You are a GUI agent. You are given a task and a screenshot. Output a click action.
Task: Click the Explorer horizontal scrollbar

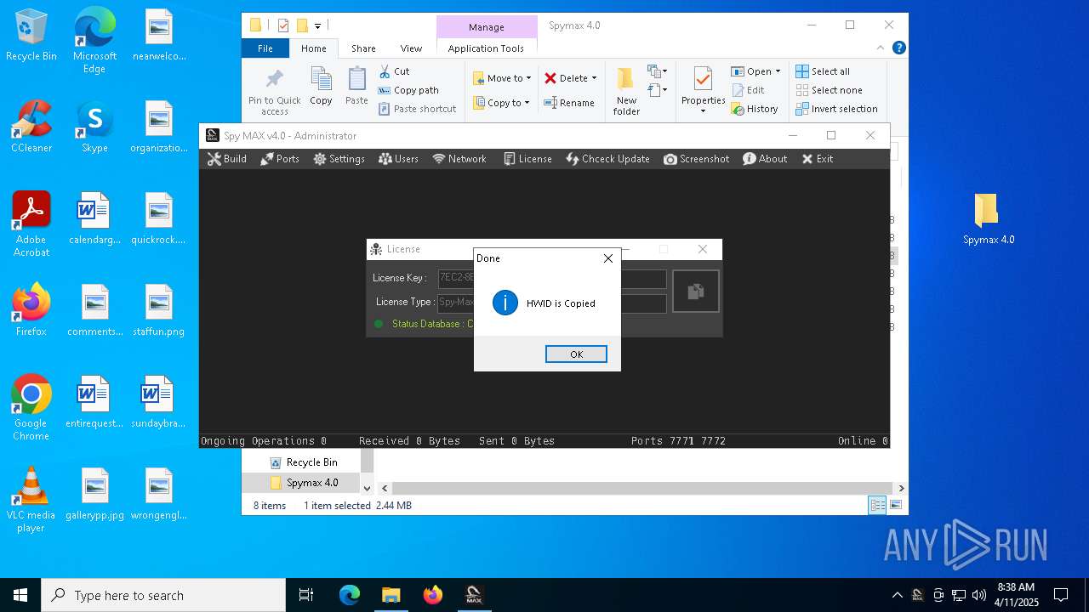point(642,488)
